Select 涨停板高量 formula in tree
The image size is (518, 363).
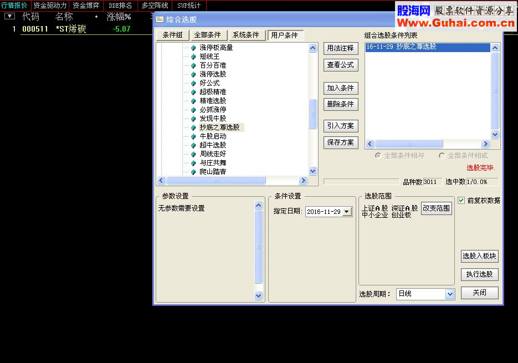[x=216, y=48]
